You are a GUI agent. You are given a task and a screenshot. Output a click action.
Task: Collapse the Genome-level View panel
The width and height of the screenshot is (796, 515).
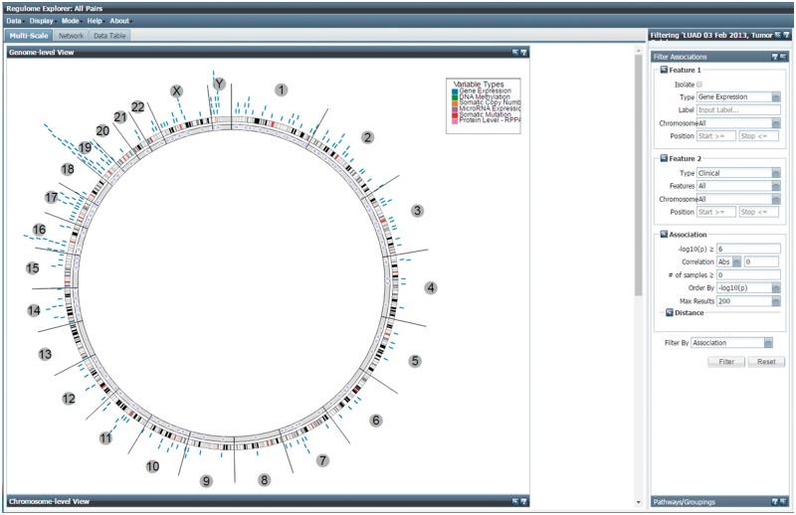[514, 52]
